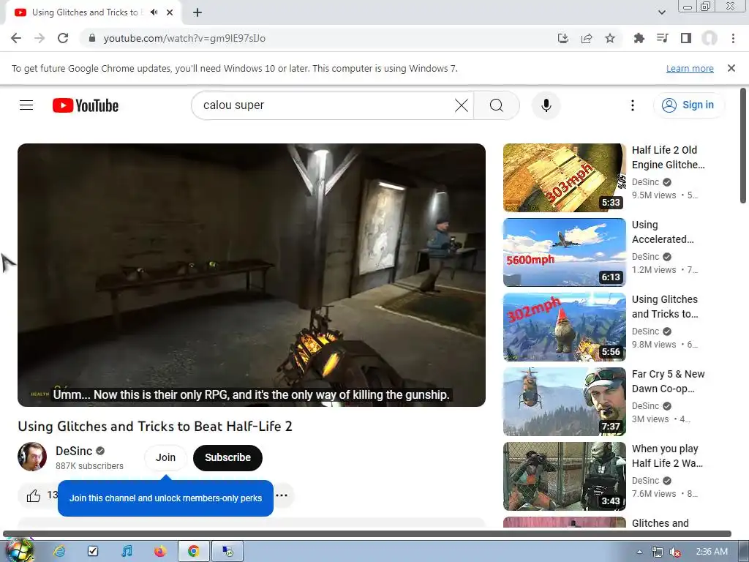The height and width of the screenshot is (562, 749).
Task: Click the video title text
Action: (x=155, y=427)
